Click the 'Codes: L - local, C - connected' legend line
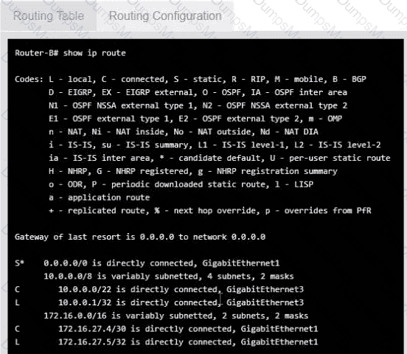 [x=190, y=79]
